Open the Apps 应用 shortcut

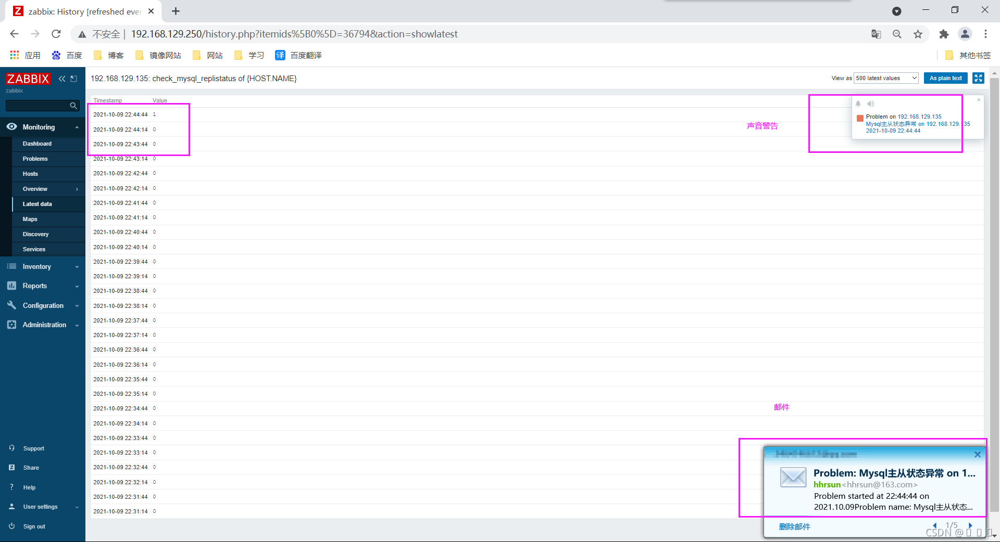(x=25, y=55)
